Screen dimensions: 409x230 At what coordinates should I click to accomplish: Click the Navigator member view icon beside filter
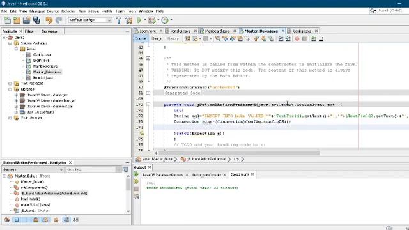[x=125, y=169]
